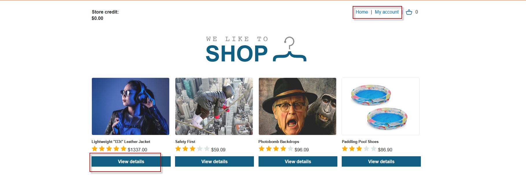View details for Paddling Pool Shoes
Viewport: 526px width, 175px height.
[x=381, y=161]
